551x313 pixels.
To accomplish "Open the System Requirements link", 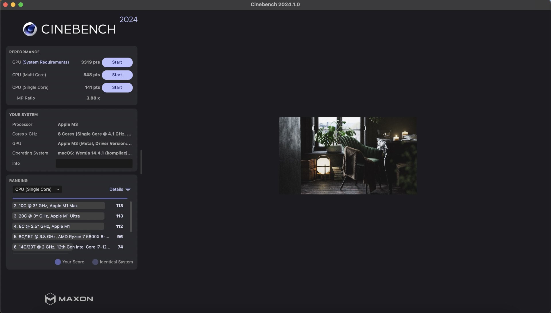I will click(46, 62).
